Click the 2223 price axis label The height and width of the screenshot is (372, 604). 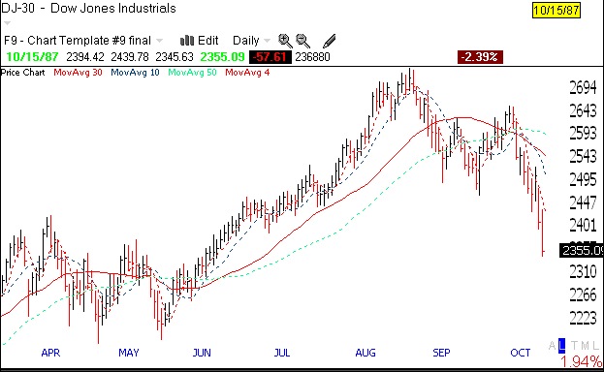click(x=583, y=318)
